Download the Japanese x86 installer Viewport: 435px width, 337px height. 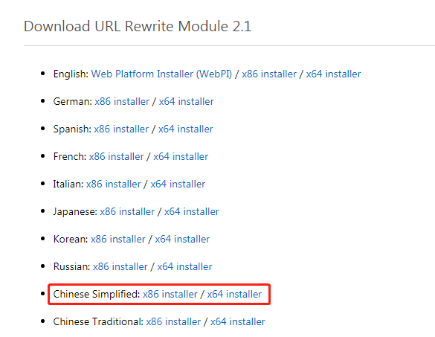pos(127,211)
